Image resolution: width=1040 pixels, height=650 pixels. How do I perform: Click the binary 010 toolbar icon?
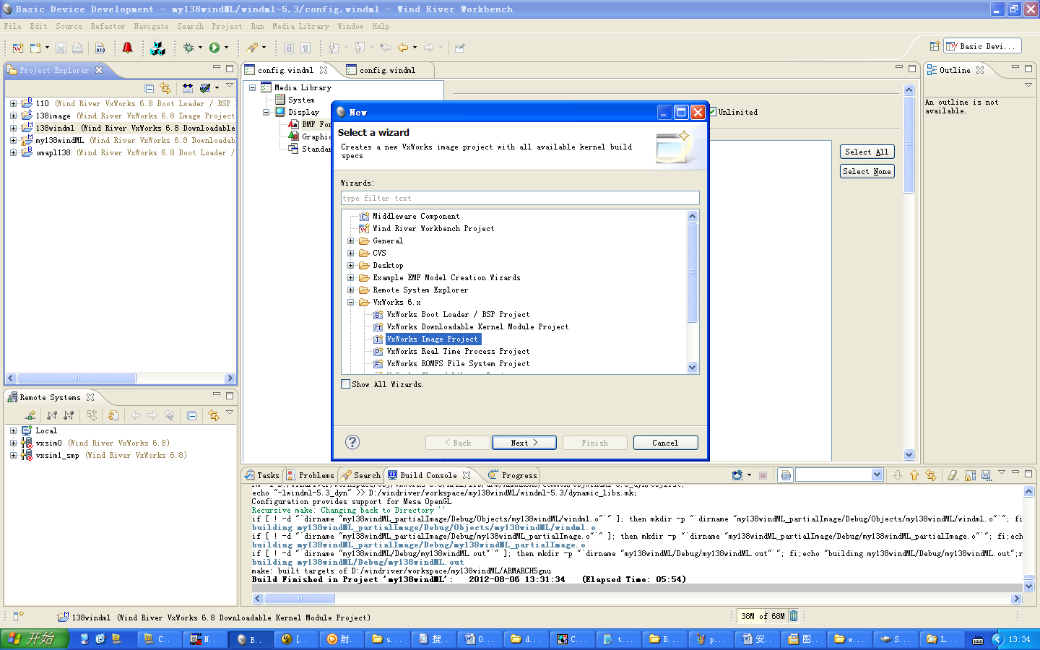click(100, 48)
